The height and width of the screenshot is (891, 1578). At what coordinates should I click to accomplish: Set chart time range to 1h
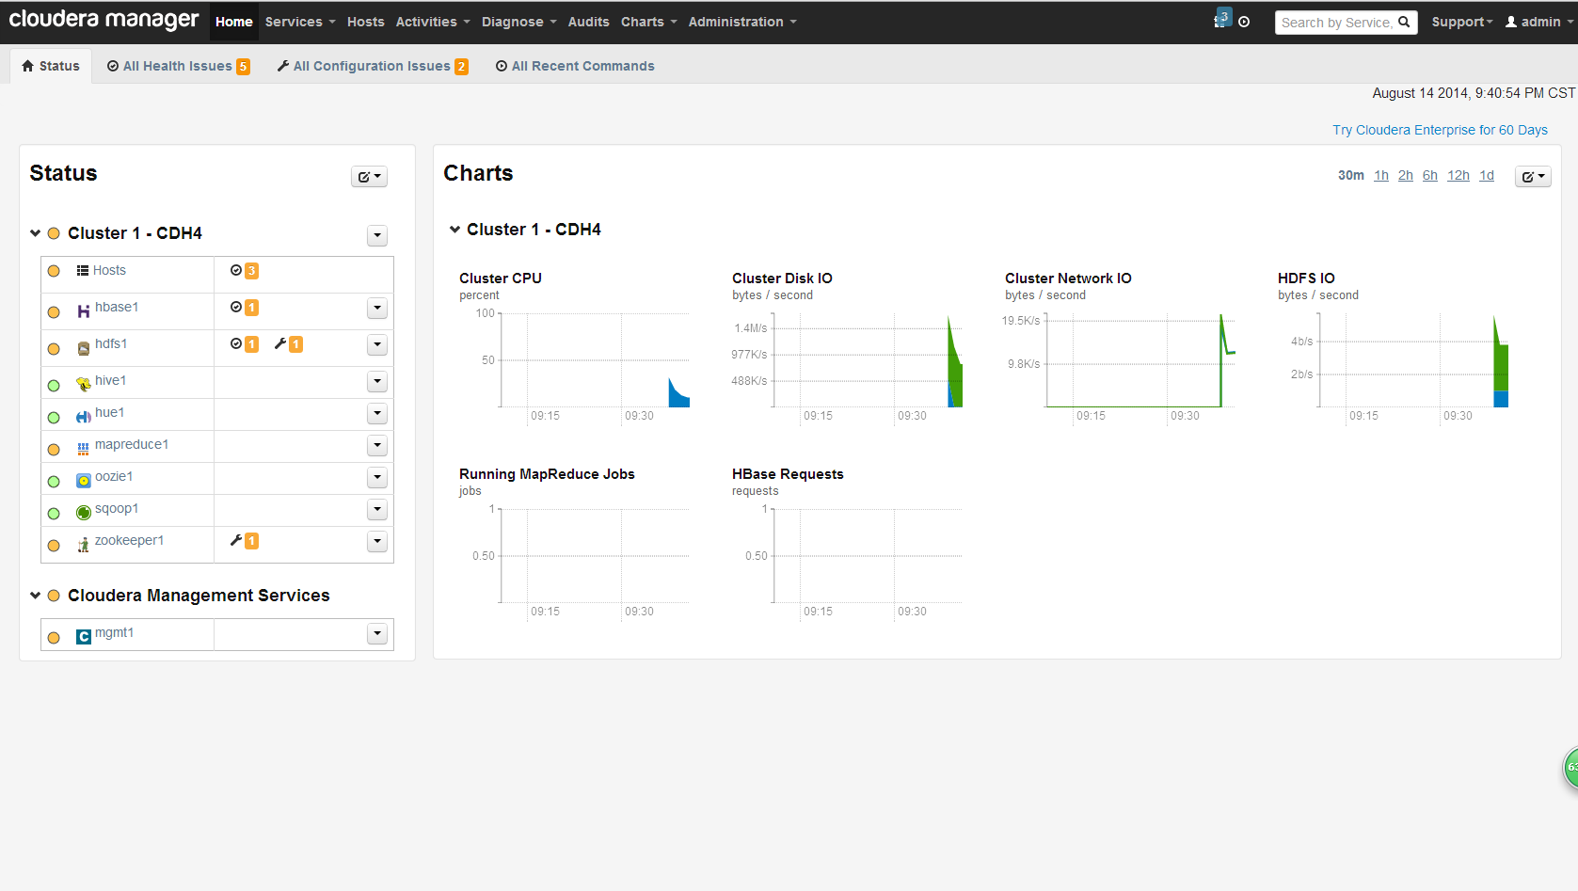tap(1381, 175)
